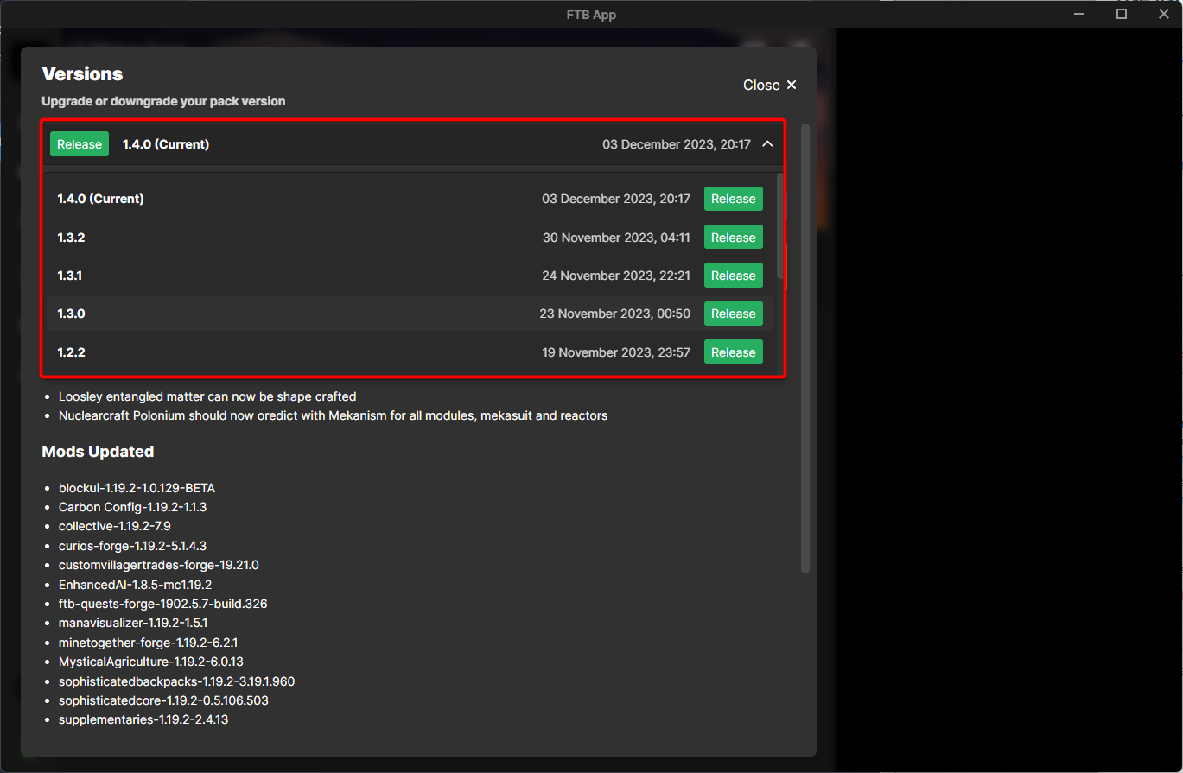Minimize the FTB App window
Image resolution: width=1183 pixels, height=773 pixels.
coord(1079,14)
